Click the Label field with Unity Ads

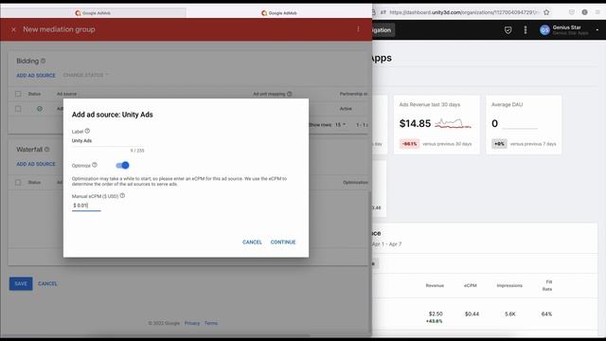(108, 141)
